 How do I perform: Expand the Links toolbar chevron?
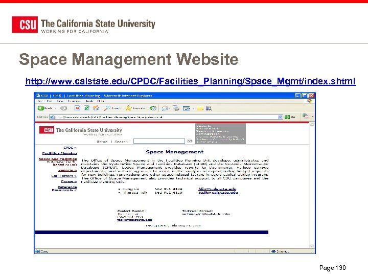[313, 116]
